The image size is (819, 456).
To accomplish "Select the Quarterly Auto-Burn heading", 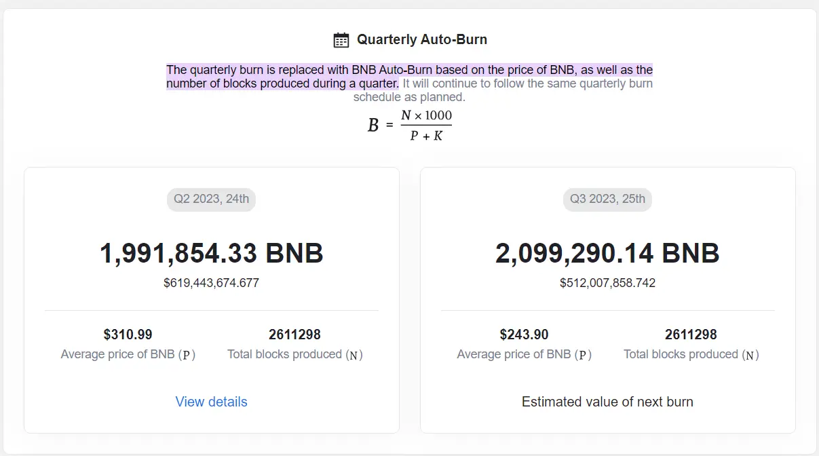I will click(x=422, y=39).
